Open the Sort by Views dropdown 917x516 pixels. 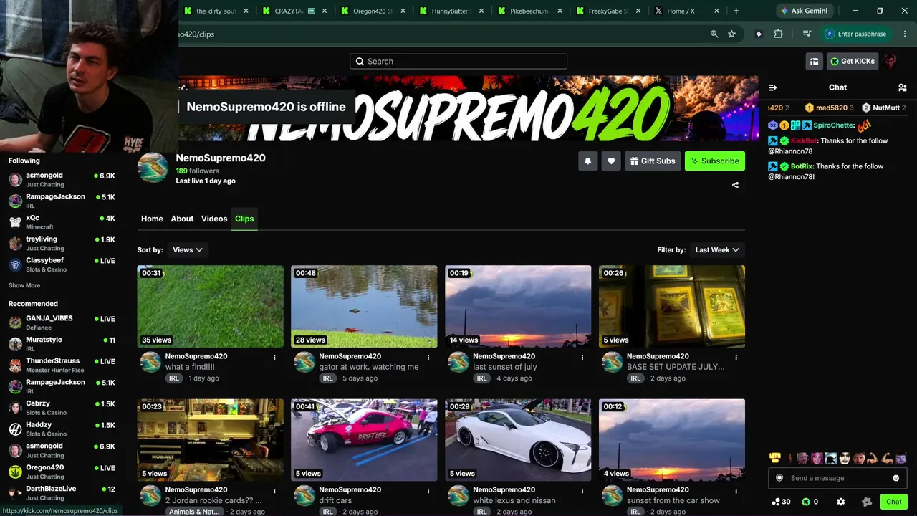point(188,250)
